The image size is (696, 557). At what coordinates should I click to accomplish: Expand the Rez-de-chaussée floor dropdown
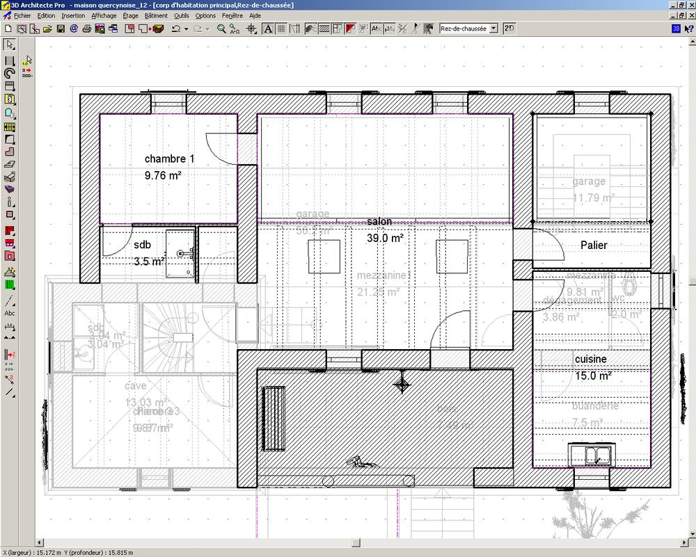tap(493, 29)
